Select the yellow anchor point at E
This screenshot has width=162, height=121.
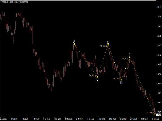pyautogui.click(x=130, y=57)
